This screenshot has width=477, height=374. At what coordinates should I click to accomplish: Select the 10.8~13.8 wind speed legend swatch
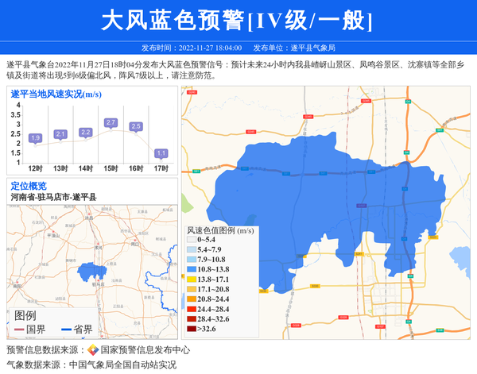click(192, 270)
